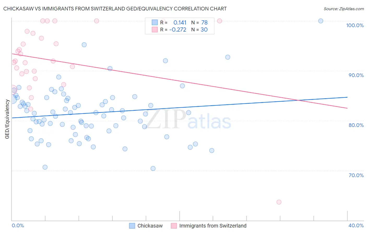Click the lowest blue point near 70% mid-chart
367x233 pixels.
coord(153,168)
